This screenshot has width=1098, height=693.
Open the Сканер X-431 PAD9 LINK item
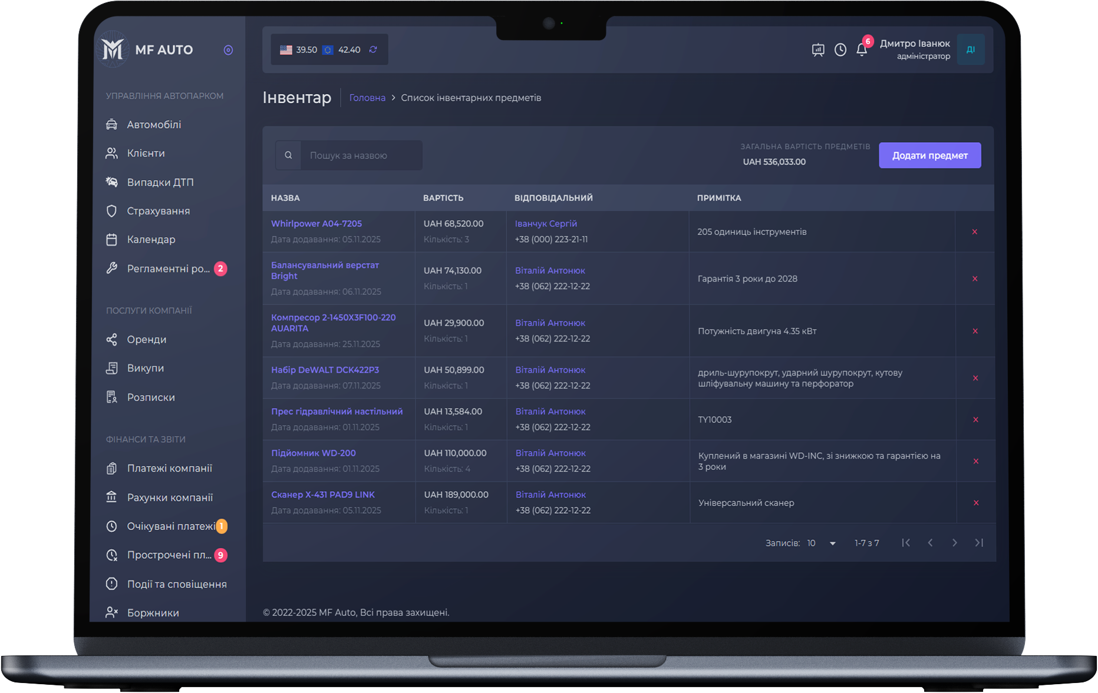pyautogui.click(x=322, y=495)
